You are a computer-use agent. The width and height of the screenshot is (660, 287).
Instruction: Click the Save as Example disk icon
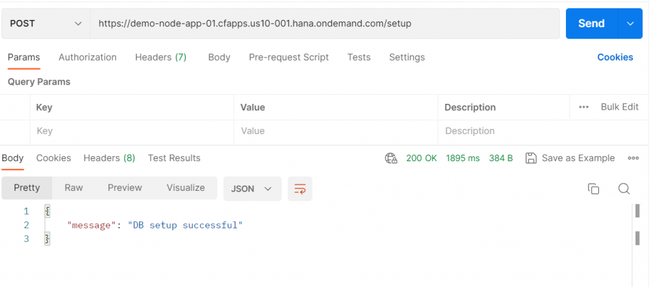point(531,159)
